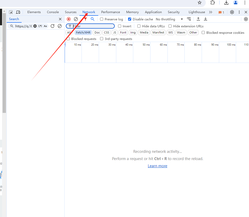
Task: Filter requests by Other type
Action: coord(193,32)
